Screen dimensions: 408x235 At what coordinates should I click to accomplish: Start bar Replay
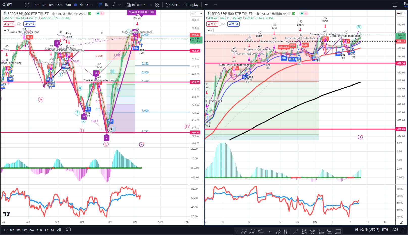point(191,5)
